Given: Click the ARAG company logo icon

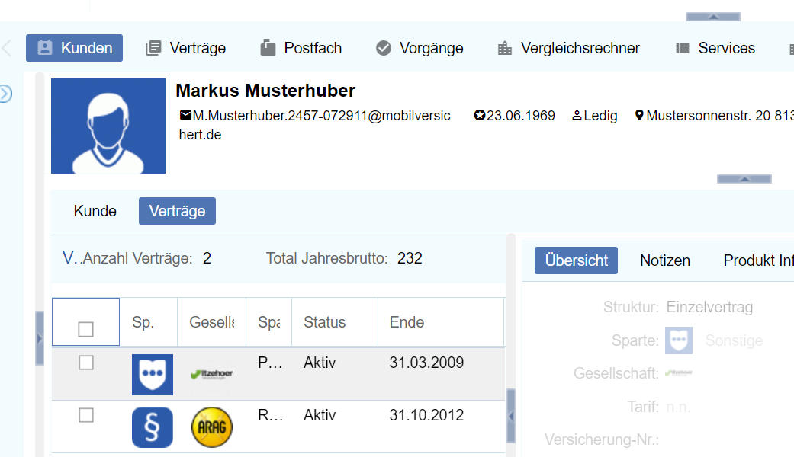Looking at the screenshot, I should 211,427.
